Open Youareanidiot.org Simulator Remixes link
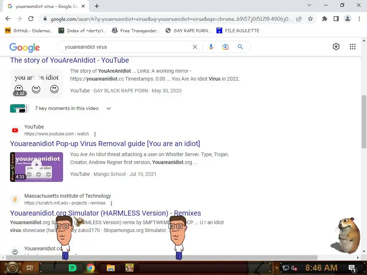 point(105,213)
